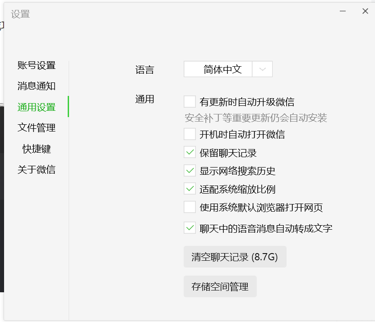Screen dimensions: 375x322
Task: Uncheck 显示网络搜索历史
Action: (x=190, y=171)
